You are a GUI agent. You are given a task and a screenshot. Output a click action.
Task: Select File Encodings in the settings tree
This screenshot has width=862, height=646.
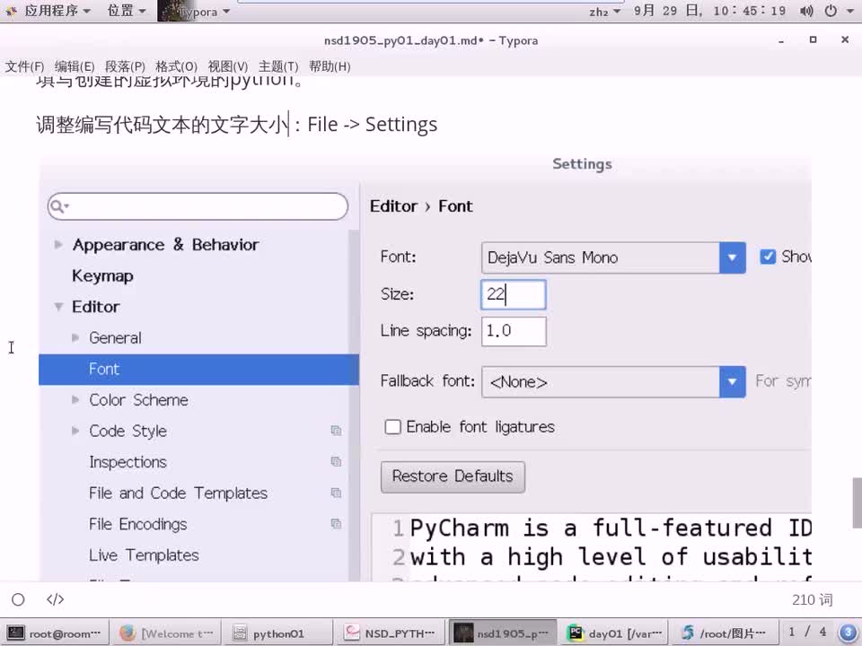click(x=138, y=525)
